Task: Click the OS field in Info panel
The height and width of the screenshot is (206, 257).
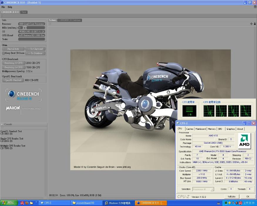Action: [x=31, y=31]
